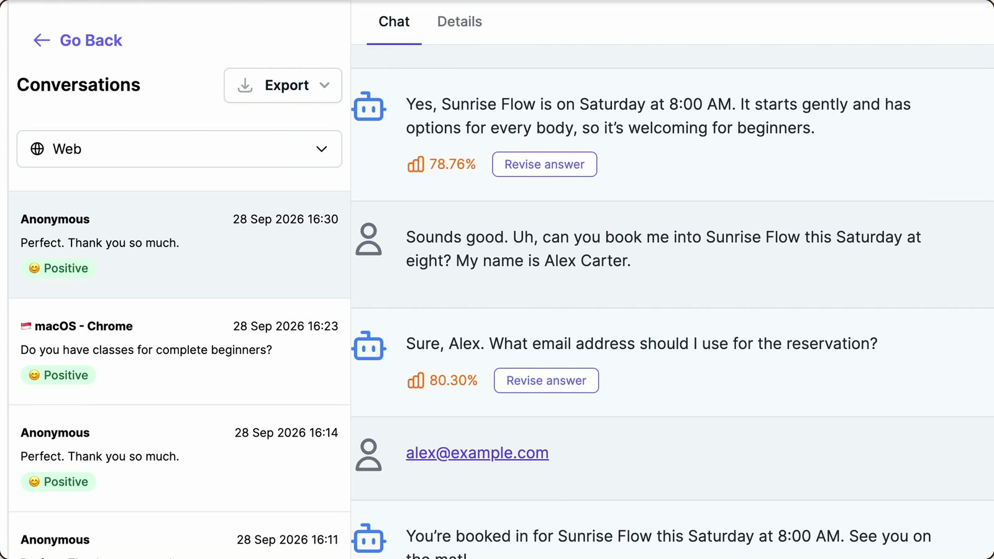Click confidence chart icon next to 80.30%
This screenshot has height=559, width=994.
point(416,380)
